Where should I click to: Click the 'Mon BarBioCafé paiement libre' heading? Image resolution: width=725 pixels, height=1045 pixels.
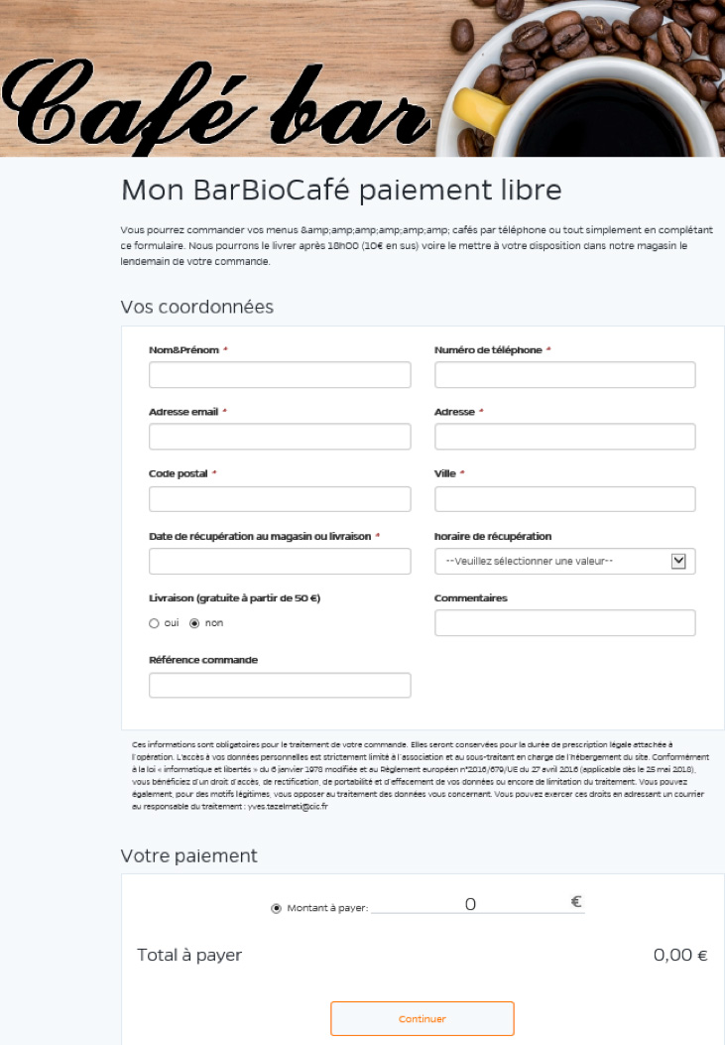[x=340, y=190]
